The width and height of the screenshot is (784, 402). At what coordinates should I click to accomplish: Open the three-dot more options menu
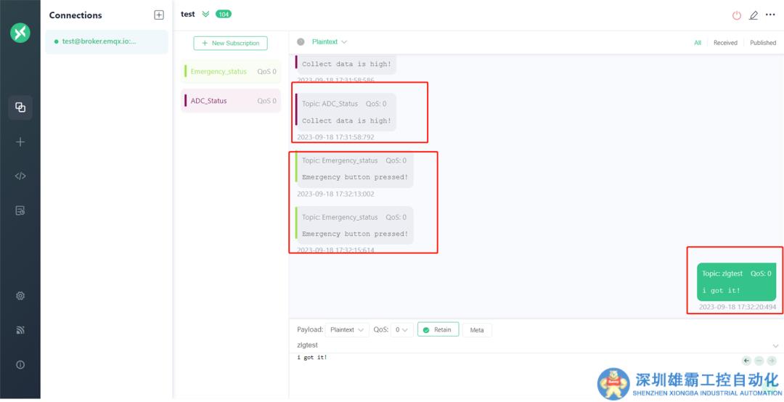[770, 15]
